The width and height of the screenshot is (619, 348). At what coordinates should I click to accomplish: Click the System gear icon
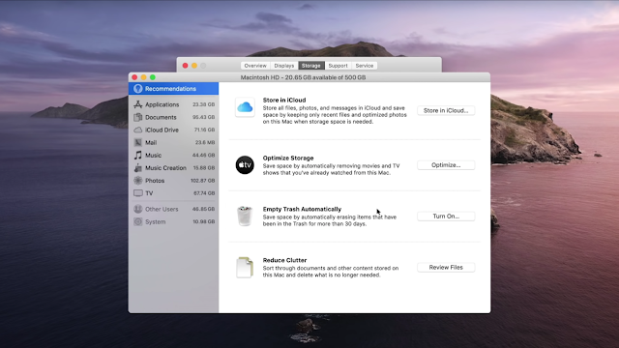(x=137, y=221)
